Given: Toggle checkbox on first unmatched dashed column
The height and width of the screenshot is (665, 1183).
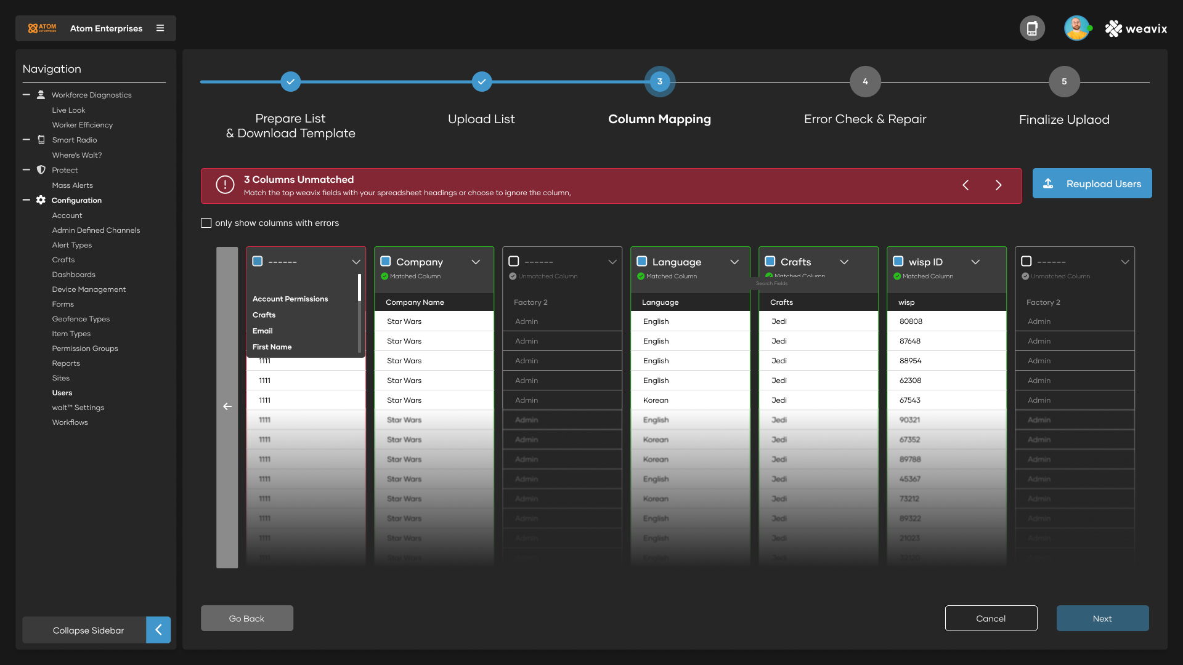Looking at the screenshot, I should point(258,261).
